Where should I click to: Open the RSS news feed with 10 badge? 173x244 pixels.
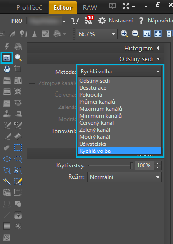click(x=89, y=20)
